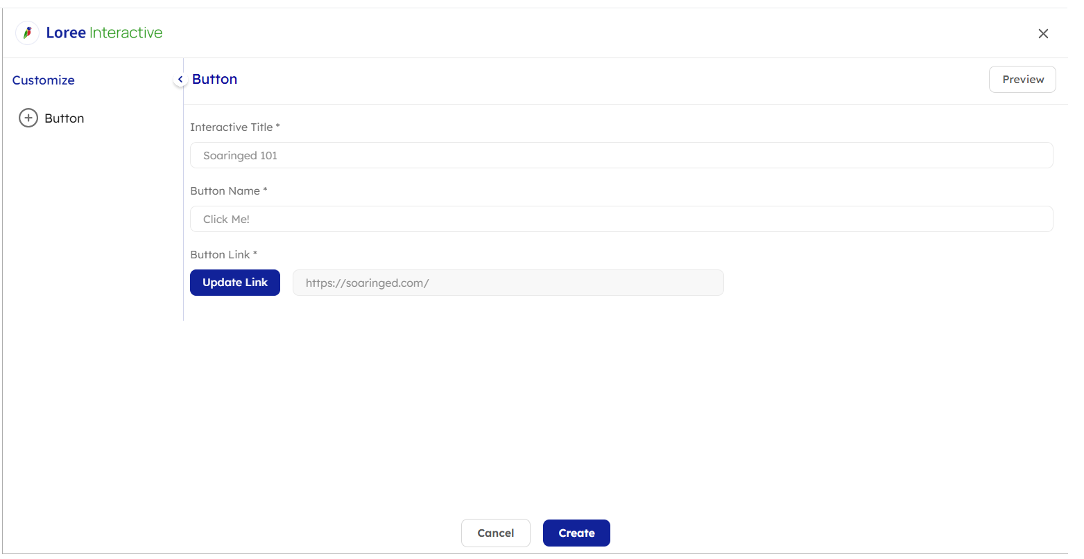Open the Preview of the button
1084x559 pixels.
tap(1022, 80)
